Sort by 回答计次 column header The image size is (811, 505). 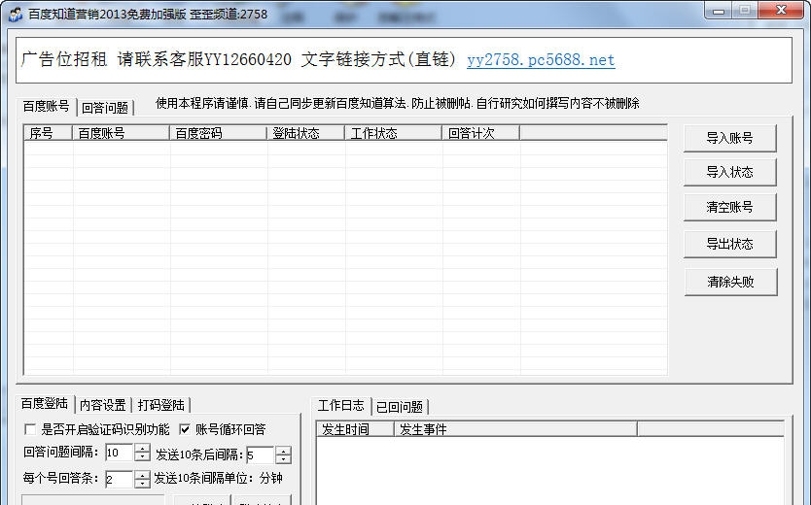480,133
